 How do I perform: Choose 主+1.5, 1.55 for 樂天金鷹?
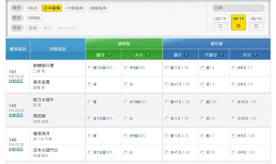point(167,85)
